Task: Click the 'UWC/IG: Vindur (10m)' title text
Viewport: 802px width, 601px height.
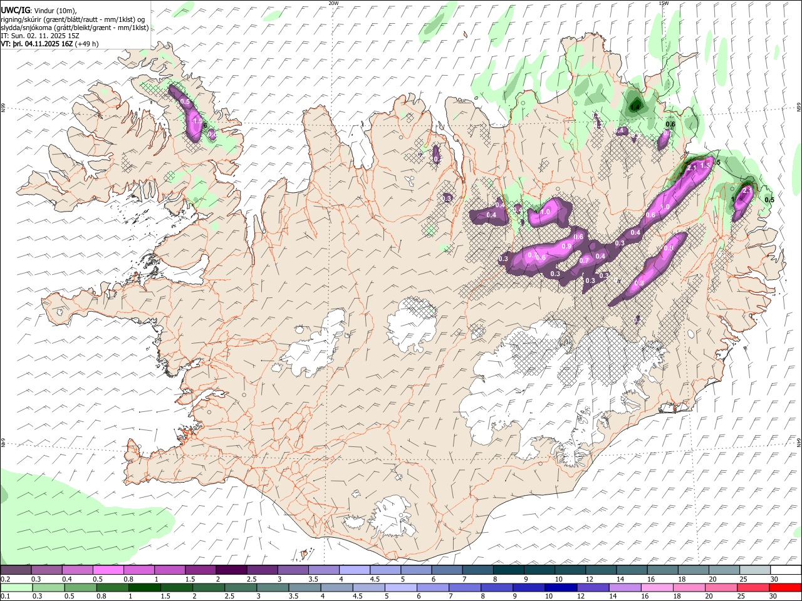Action: tap(38, 11)
